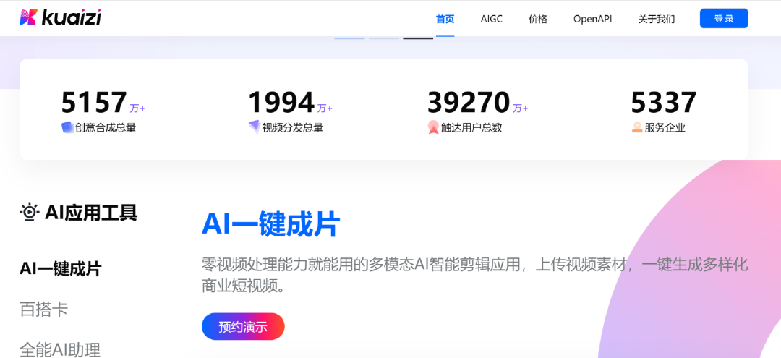Click the 1994 万+ statistic
Viewport: 781px width, 358px height.
tap(290, 103)
